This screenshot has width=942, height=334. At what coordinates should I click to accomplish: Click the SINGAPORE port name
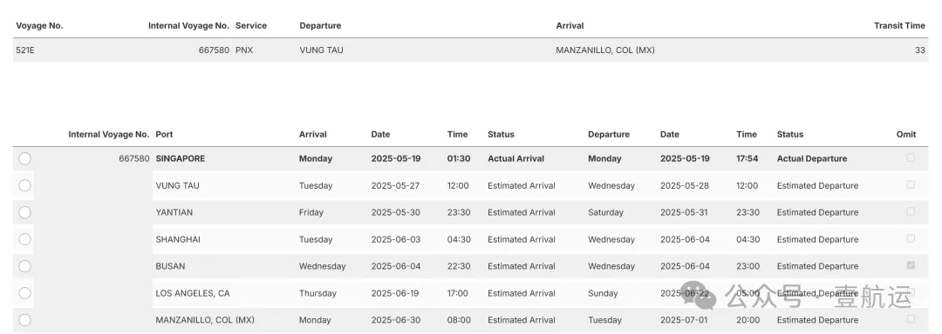click(181, 158)
